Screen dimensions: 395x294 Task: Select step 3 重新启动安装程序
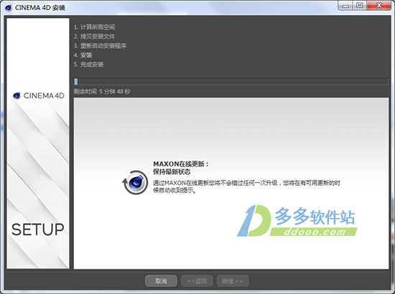tap(100, 46)
